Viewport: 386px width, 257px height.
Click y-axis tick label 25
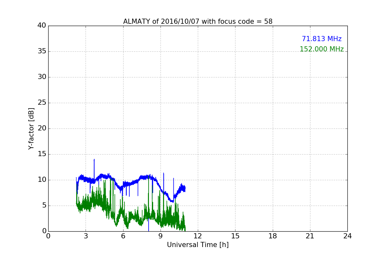click(x=42, y=103)
